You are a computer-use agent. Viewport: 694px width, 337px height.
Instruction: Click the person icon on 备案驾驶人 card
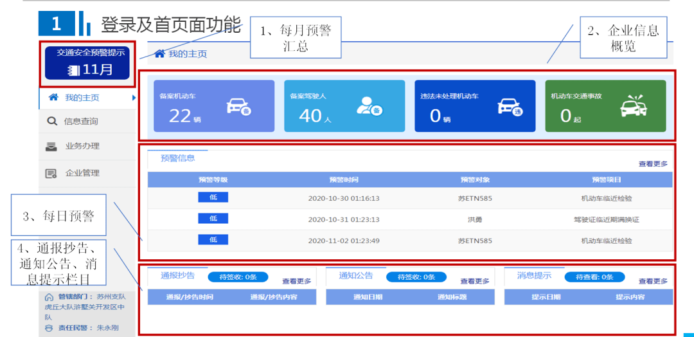[x=369, y=106]
